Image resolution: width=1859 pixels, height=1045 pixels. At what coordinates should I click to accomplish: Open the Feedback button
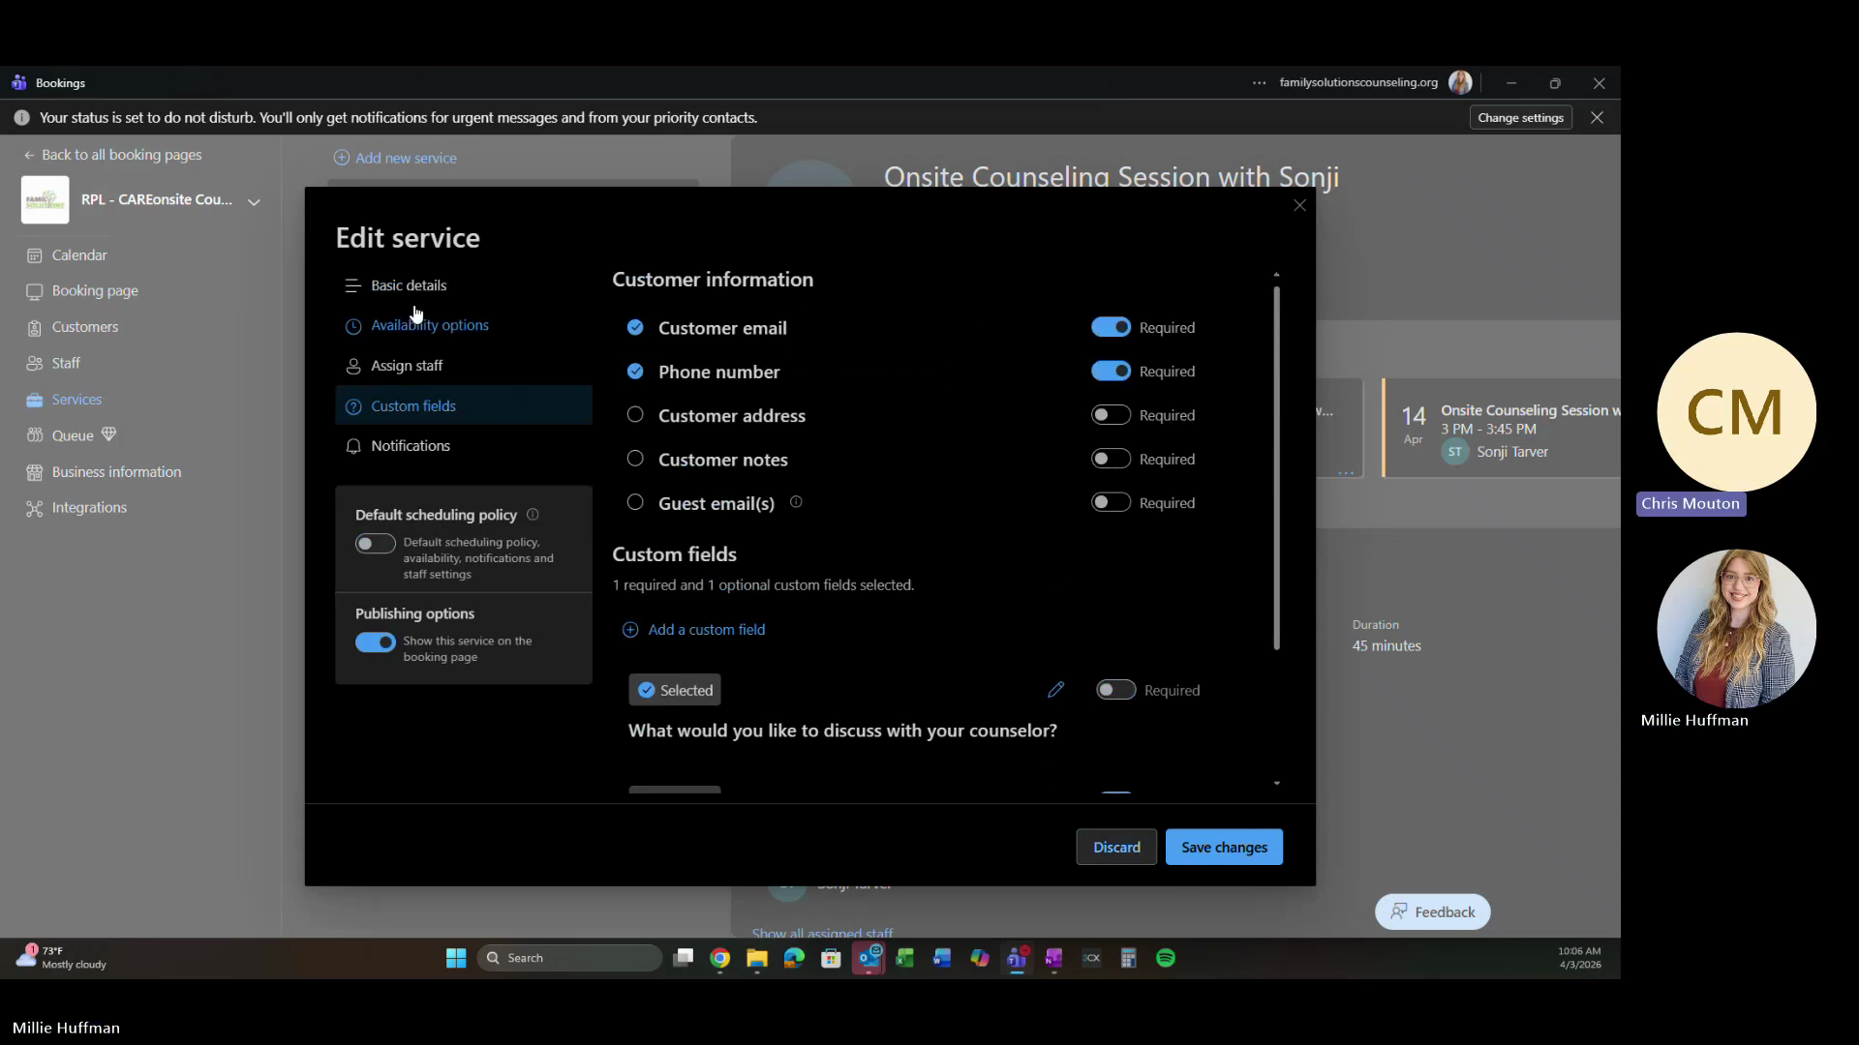coord(1432,911)
